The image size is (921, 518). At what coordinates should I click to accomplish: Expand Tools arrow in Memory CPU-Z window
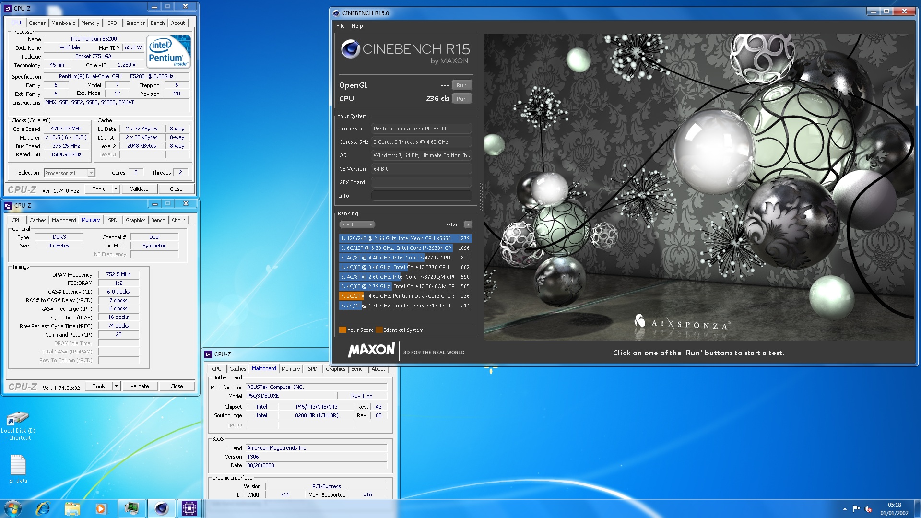[x=116, y=386]
